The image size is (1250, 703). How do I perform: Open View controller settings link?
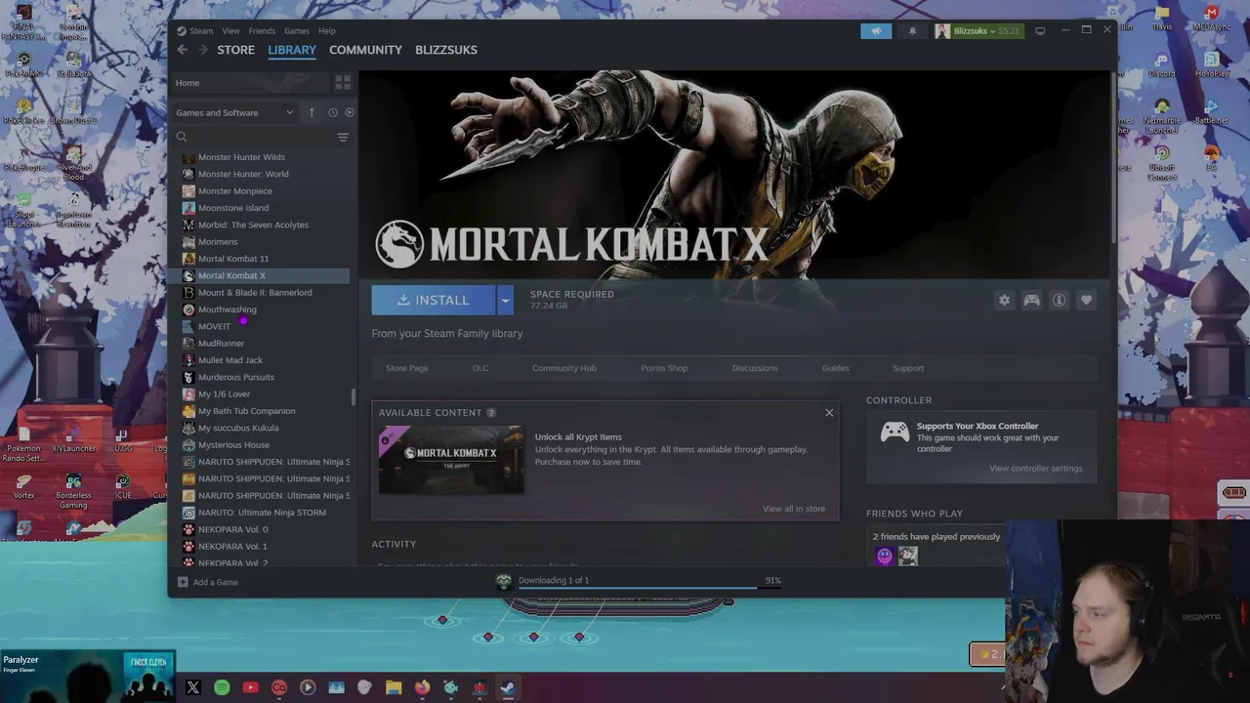[x=1036, y=469]
